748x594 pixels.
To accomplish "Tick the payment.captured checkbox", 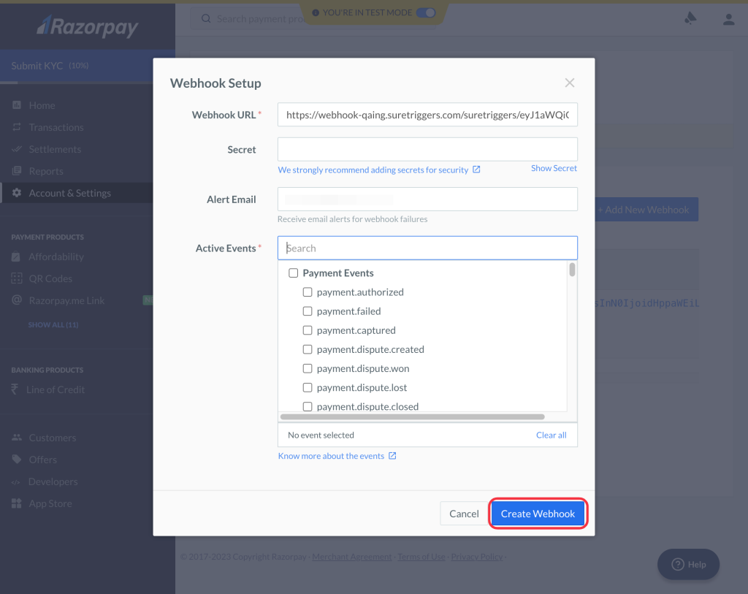I will click(x=308, y=330).
